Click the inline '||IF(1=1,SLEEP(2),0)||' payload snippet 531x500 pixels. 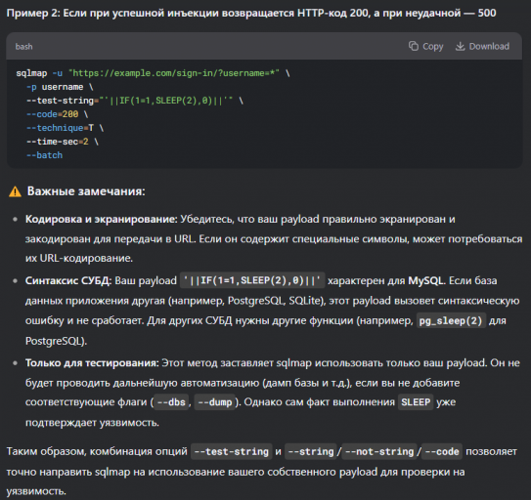tap(252, 280)
